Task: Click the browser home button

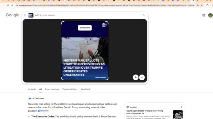Action: point(12,5)
